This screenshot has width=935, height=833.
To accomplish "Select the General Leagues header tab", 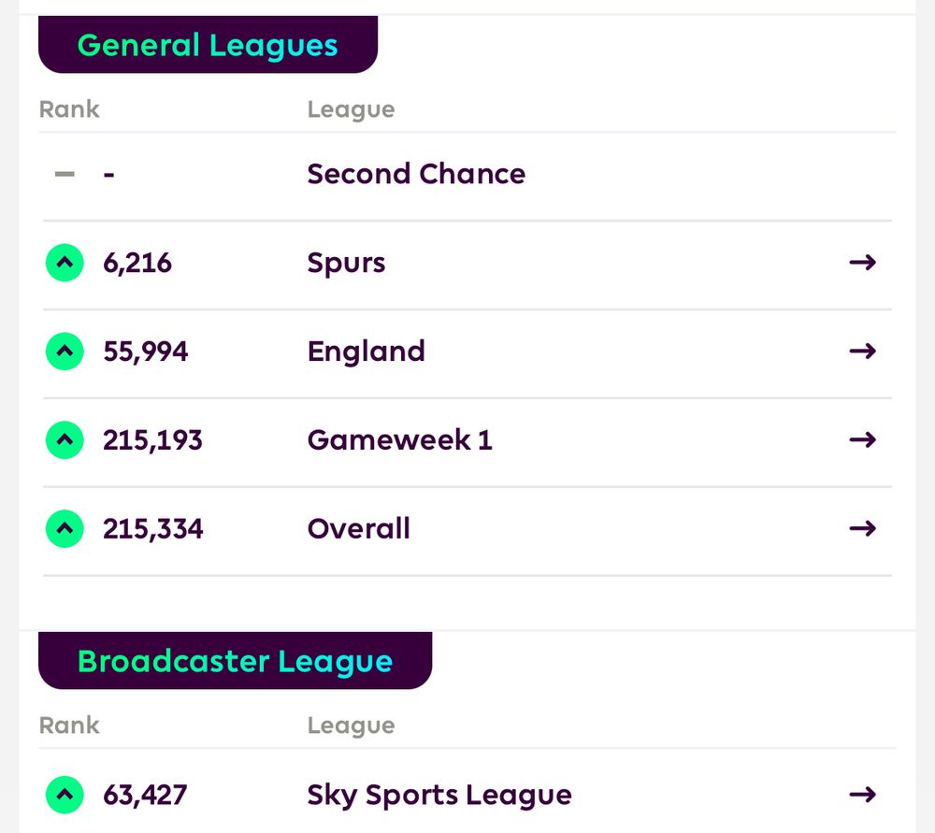I will pos(208,46).
